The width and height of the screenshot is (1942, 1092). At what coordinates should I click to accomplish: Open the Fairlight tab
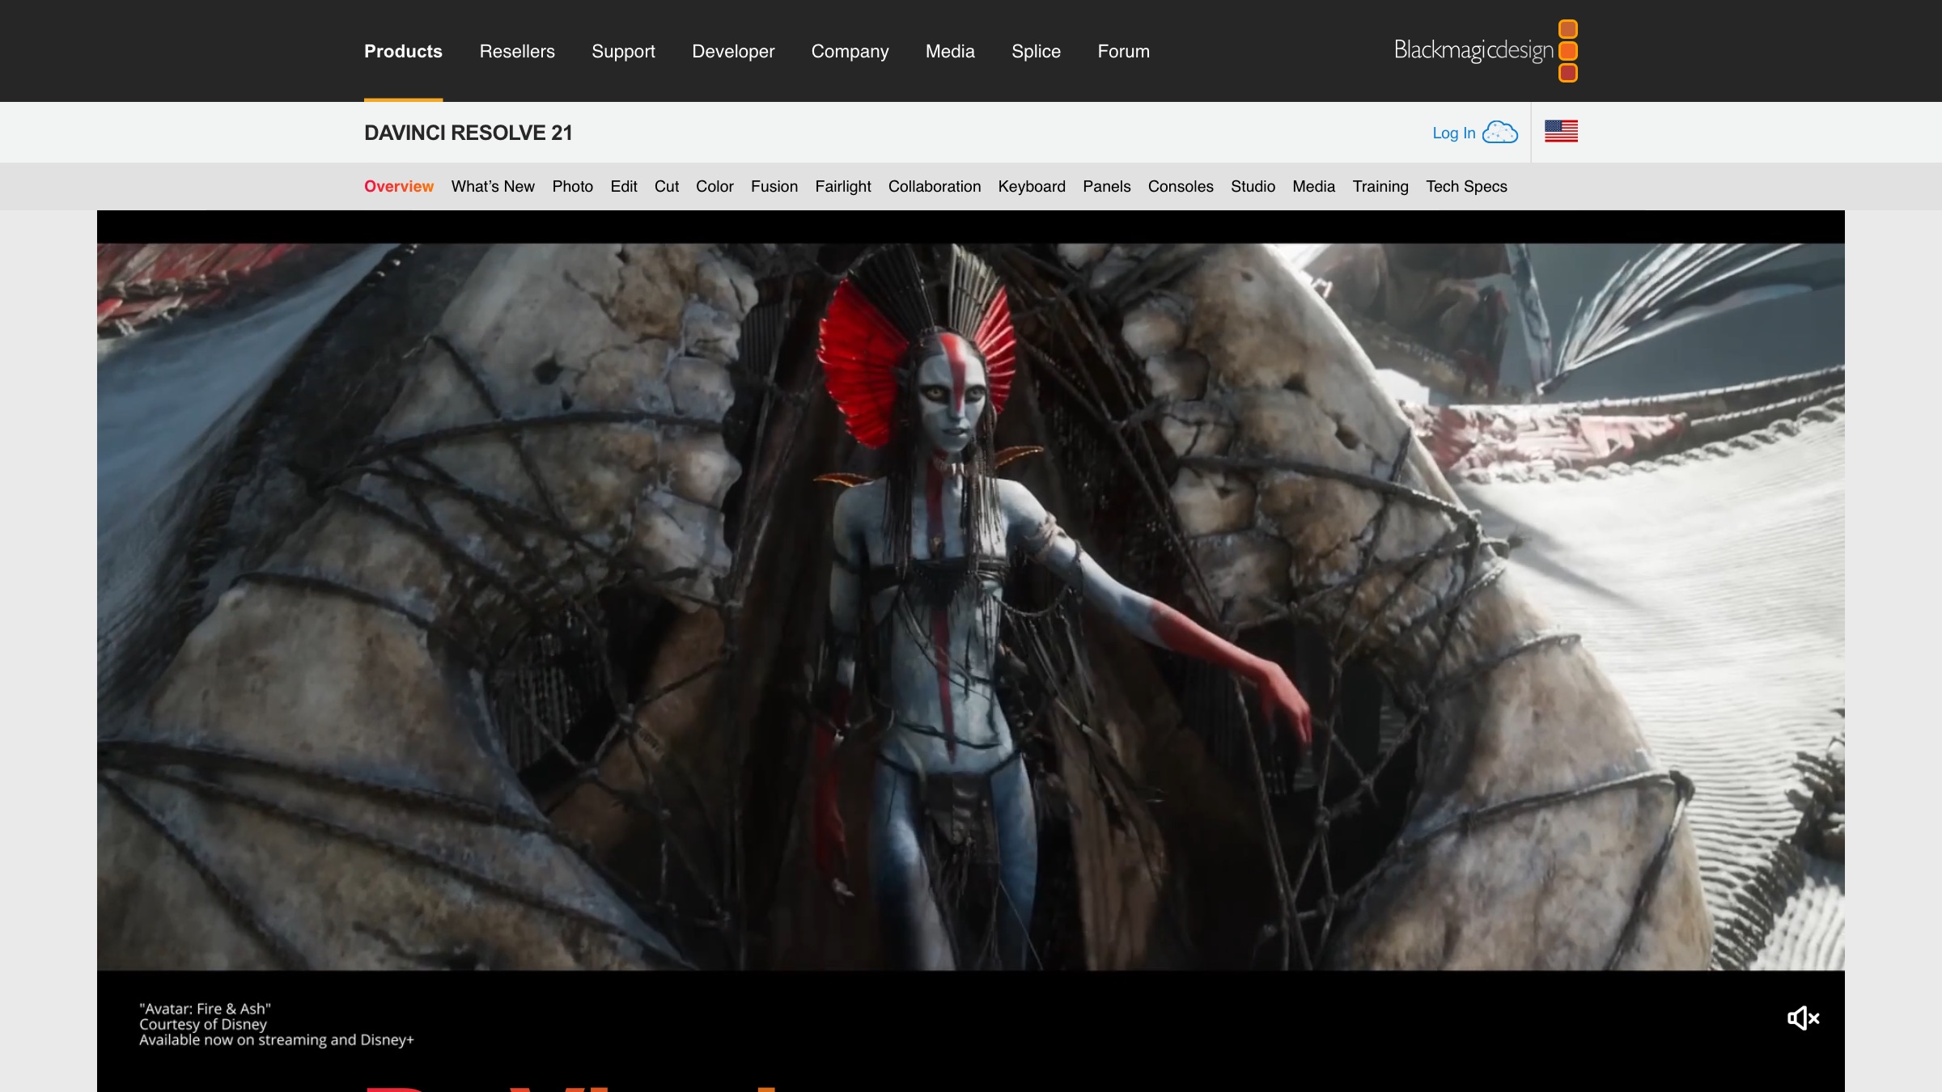(843, 186)
